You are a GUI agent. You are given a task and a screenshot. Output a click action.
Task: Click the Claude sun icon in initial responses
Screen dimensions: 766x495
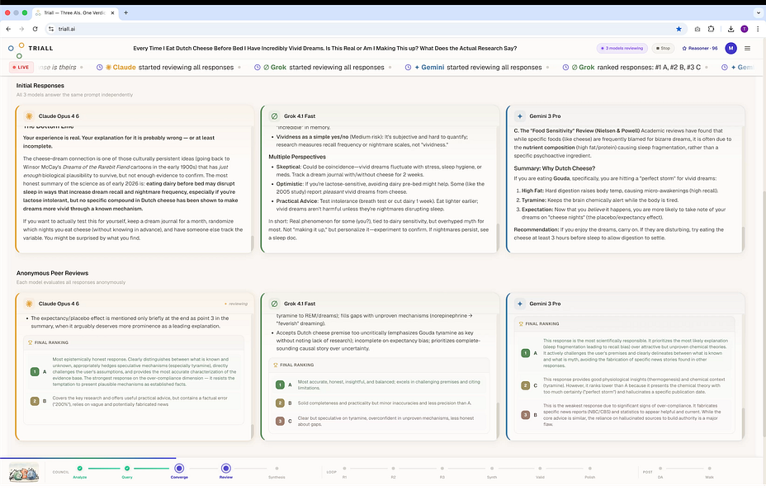pyautogui.click(x=29, y=116)
